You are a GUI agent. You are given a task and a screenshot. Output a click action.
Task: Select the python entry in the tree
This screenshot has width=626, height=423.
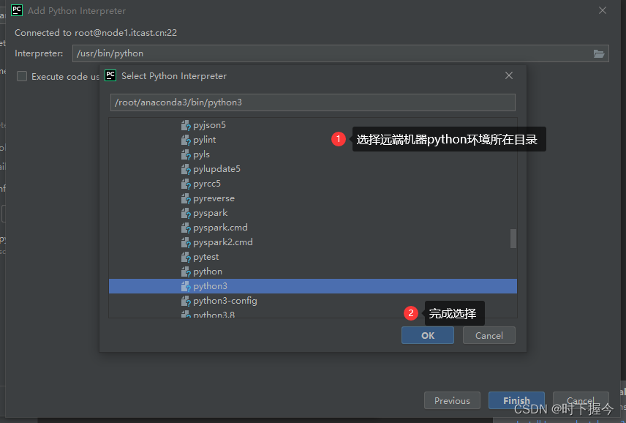208,272
